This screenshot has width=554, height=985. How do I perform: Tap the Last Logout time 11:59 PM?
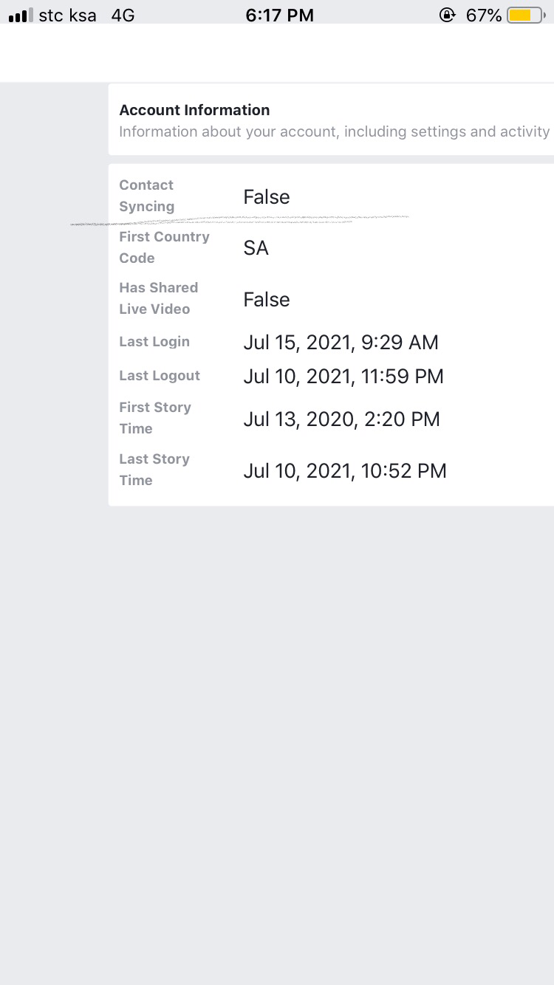coord(403,377)
